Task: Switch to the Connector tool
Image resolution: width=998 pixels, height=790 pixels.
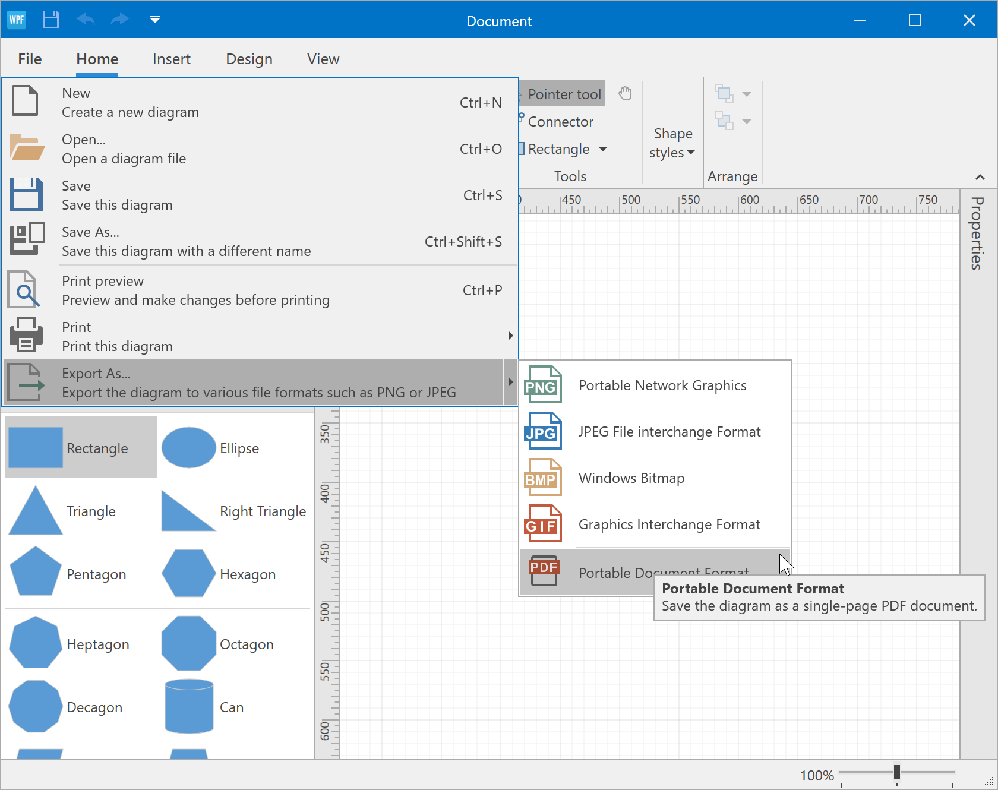Action: coord(560,121)
